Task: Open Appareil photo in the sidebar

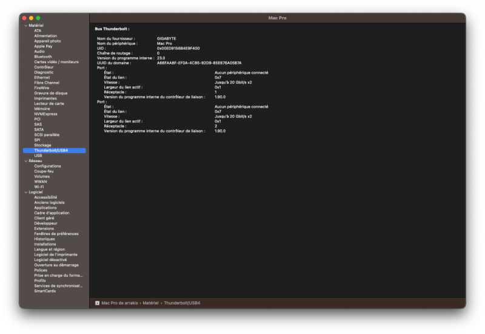Action: click(x=47, y=41)
